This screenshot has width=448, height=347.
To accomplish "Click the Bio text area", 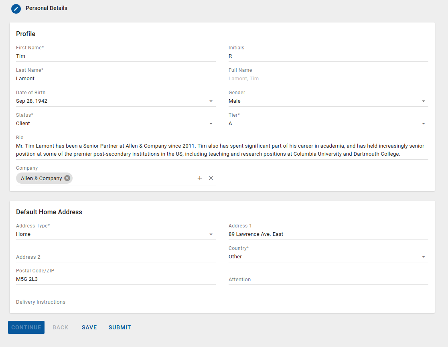I will tap(222, 150).
